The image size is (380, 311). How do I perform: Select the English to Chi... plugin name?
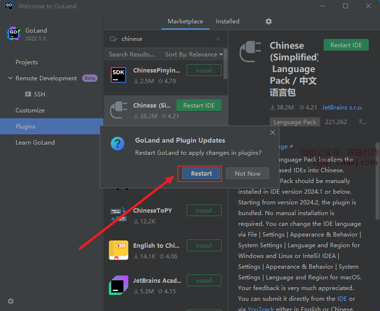click(156, 245)
